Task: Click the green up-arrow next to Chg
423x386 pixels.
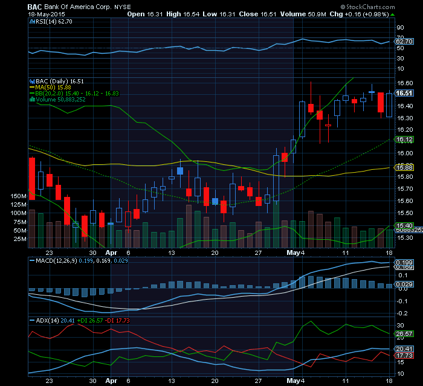Action: tap(392, 14)
